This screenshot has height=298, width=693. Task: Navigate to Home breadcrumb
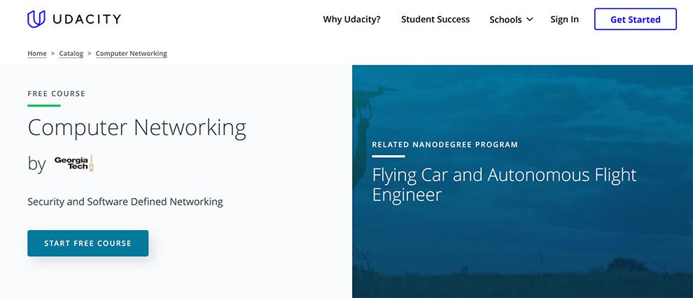37,53
